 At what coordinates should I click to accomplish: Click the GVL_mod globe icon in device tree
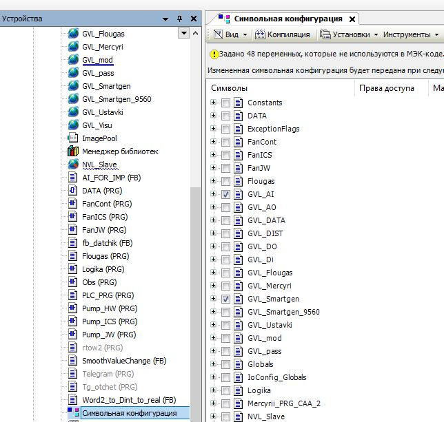coord(73,60)
